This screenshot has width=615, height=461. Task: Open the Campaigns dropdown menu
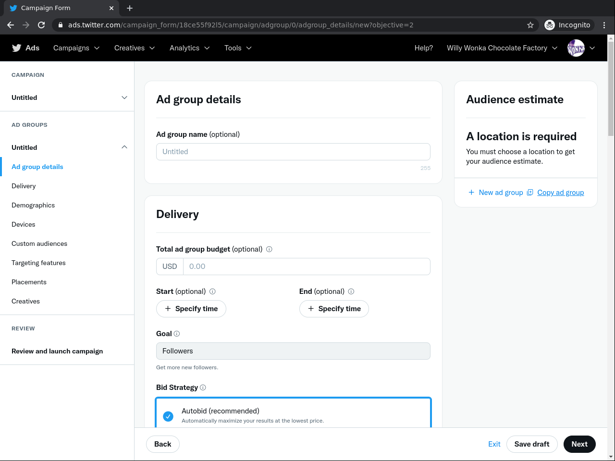pos(76,48)
